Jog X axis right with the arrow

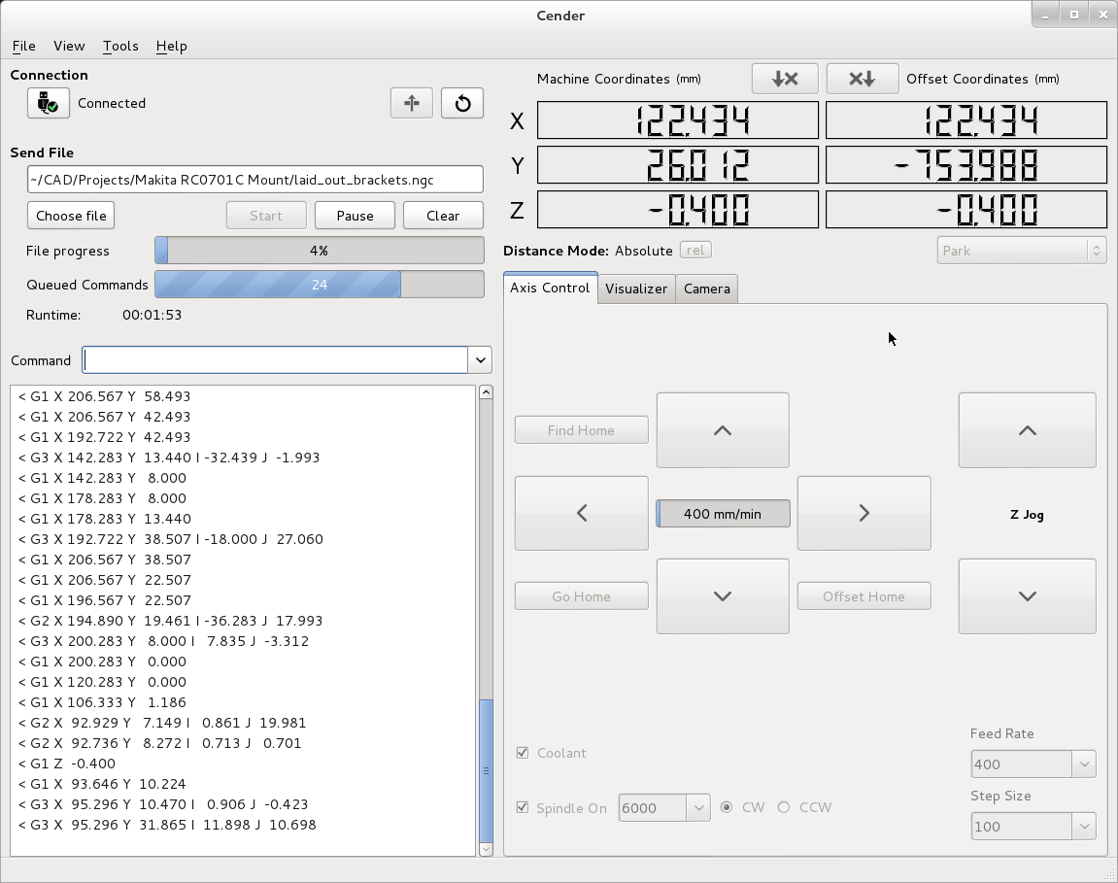point(864,513)
